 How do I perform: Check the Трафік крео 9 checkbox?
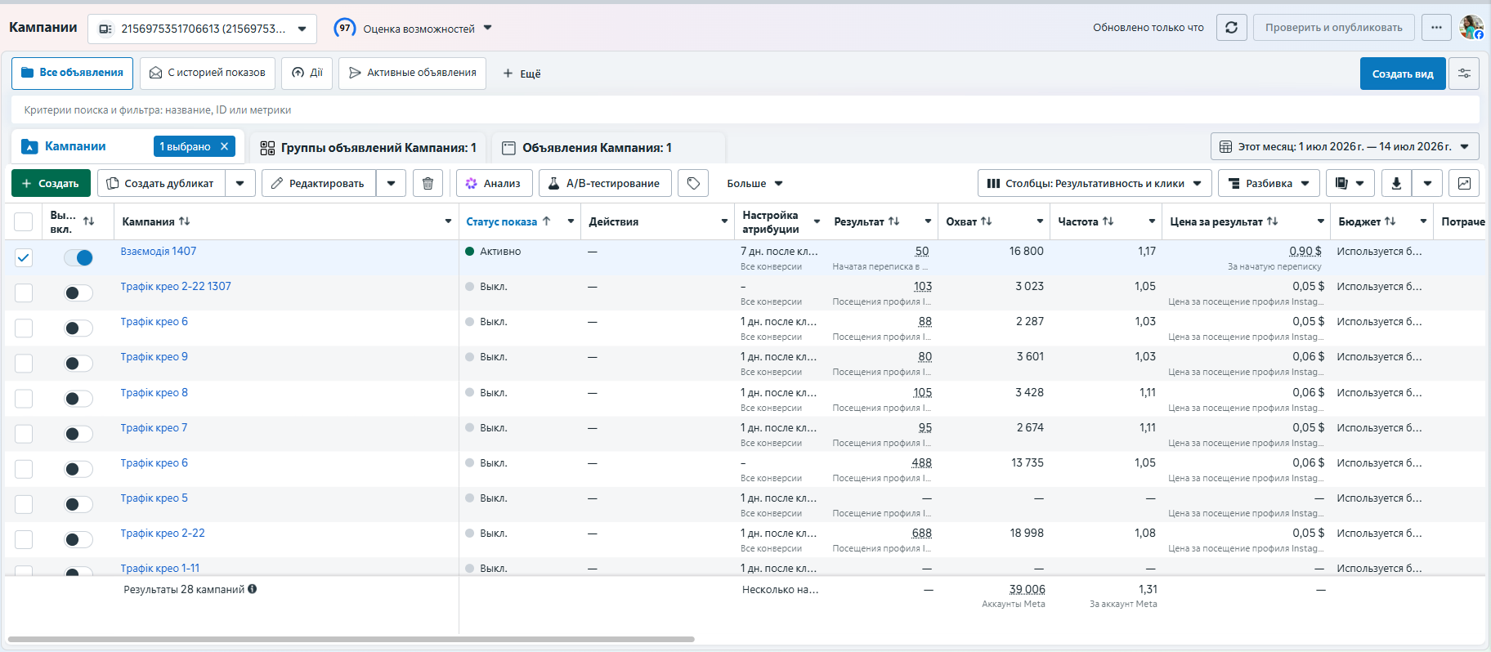point(24,364)
